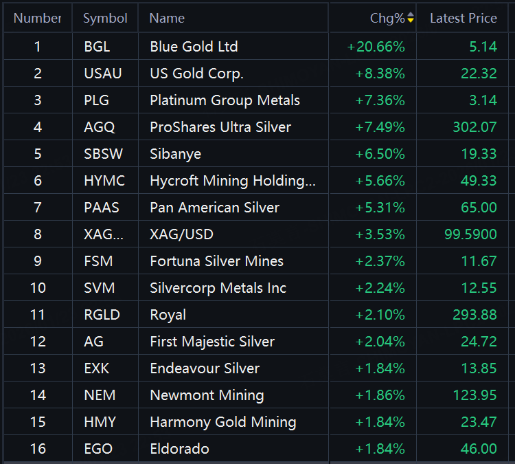The height and width of the screenshot is (464, 515).
Task: Select the SVM ticker symbol
Action: [99, 288]
